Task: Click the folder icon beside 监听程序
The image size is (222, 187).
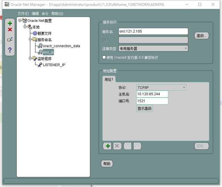Action: (x=35, y=58)
